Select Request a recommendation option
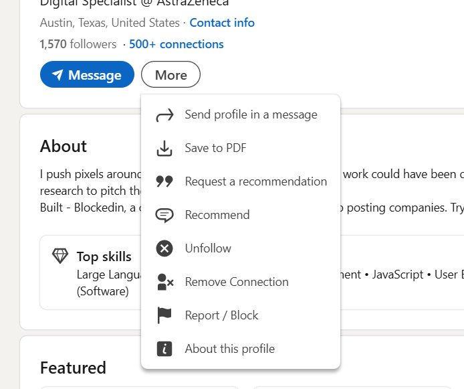Screen dimensions: 464x389 point(255,181)
